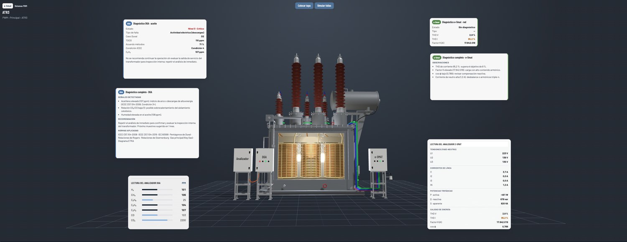Screen dimensions: 627x242
Task: Click 'Actividad eléctrica (descargas)' fault type
Action: [187, 33]
